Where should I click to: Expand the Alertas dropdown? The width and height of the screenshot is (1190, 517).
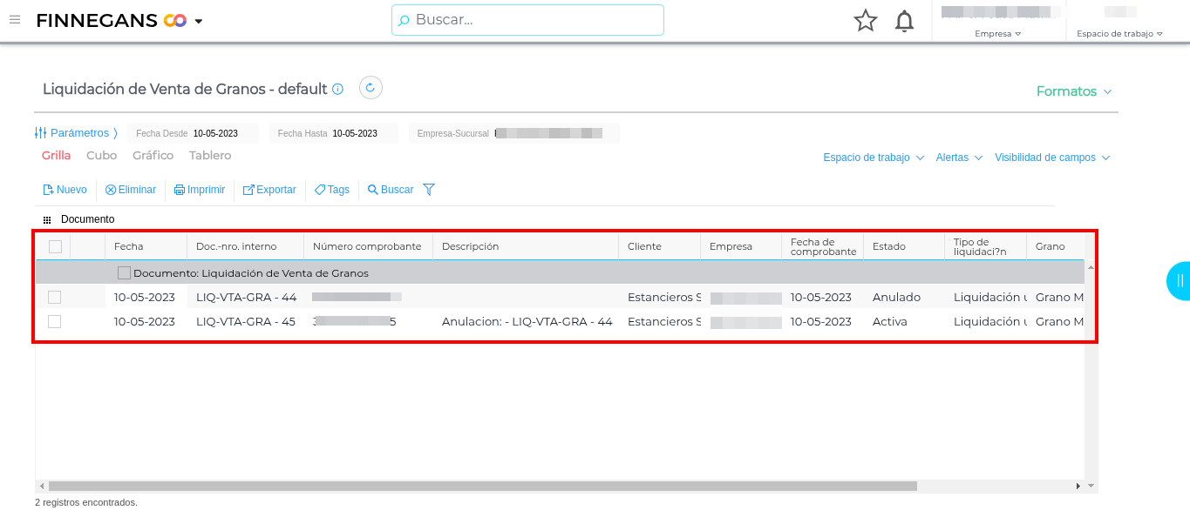[959, 158]
